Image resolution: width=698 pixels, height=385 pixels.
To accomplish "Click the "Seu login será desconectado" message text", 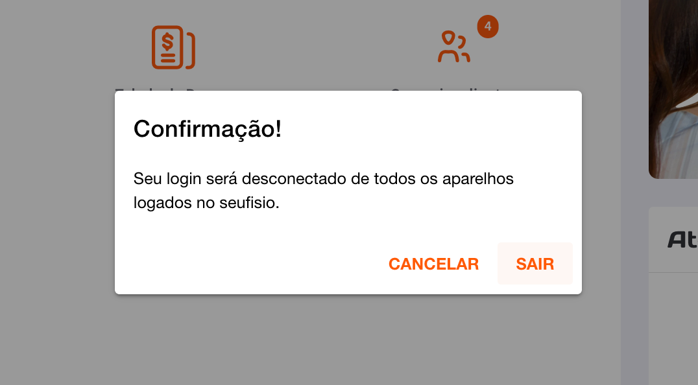I will (x=323, y=191).
